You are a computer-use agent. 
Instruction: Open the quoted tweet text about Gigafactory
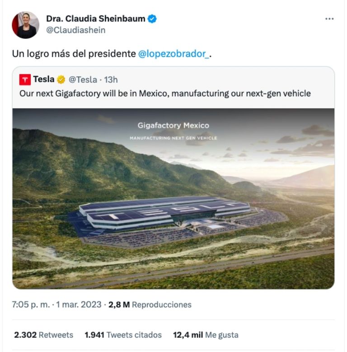tap(164, 94)
